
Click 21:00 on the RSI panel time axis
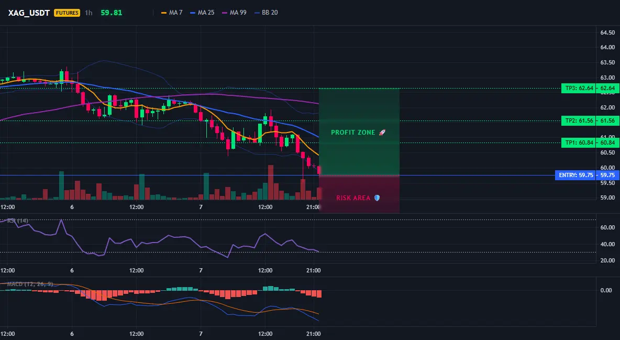314,270
